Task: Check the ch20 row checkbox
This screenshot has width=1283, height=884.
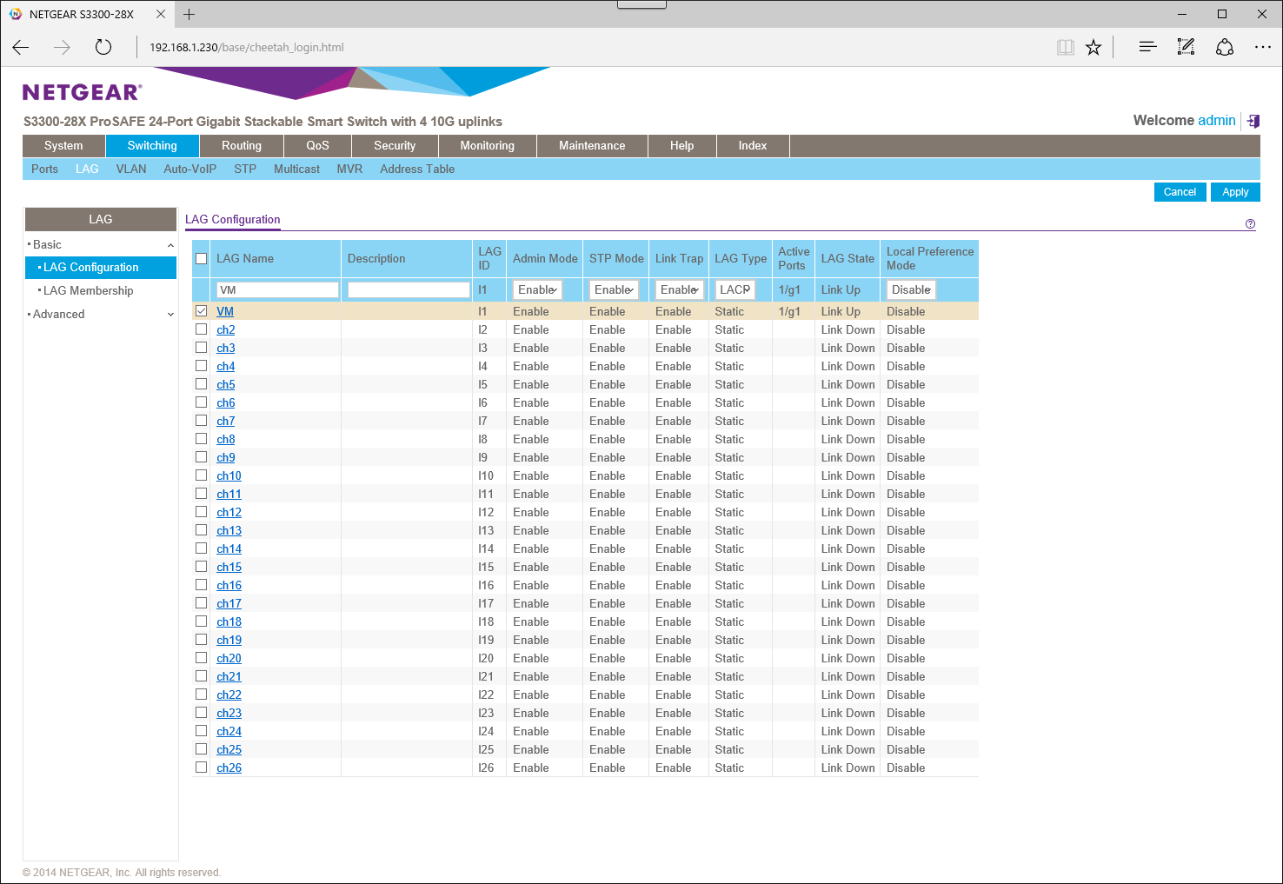Action: coord(202,658)
